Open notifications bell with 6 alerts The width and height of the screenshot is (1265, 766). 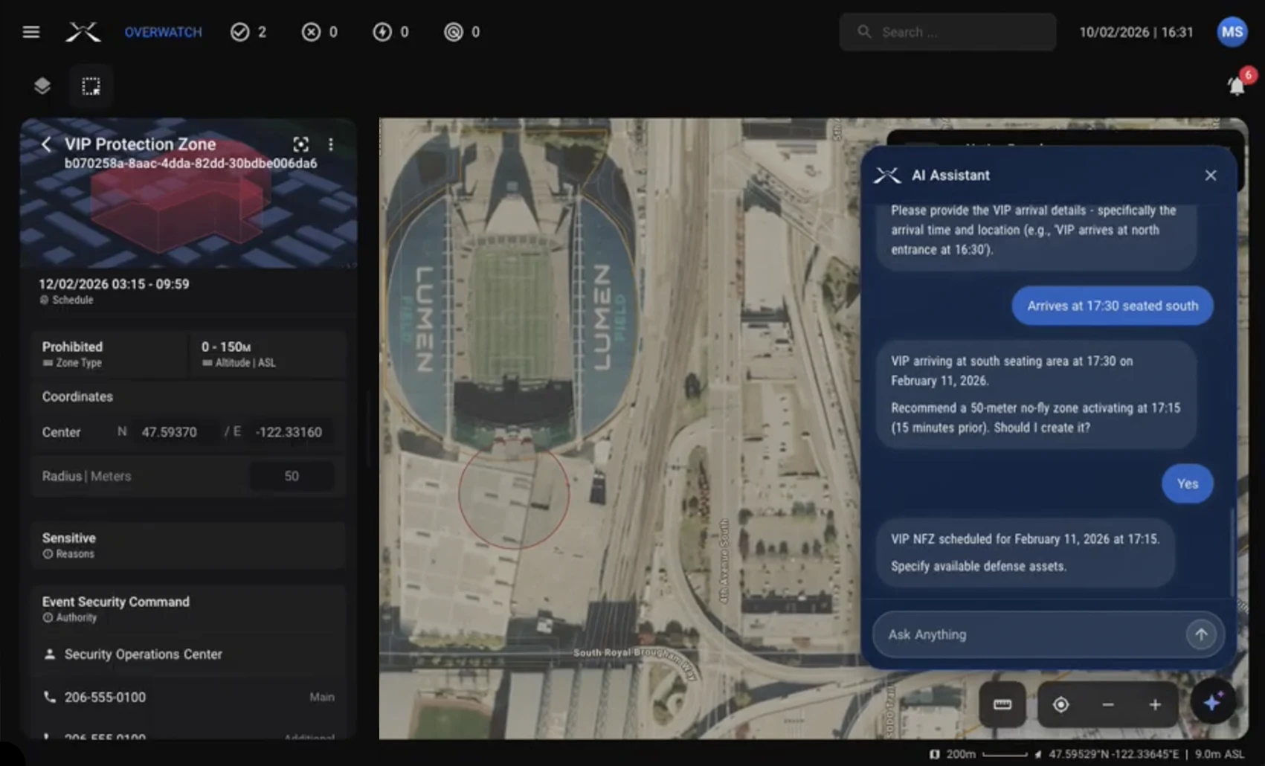coord(1237,86)
